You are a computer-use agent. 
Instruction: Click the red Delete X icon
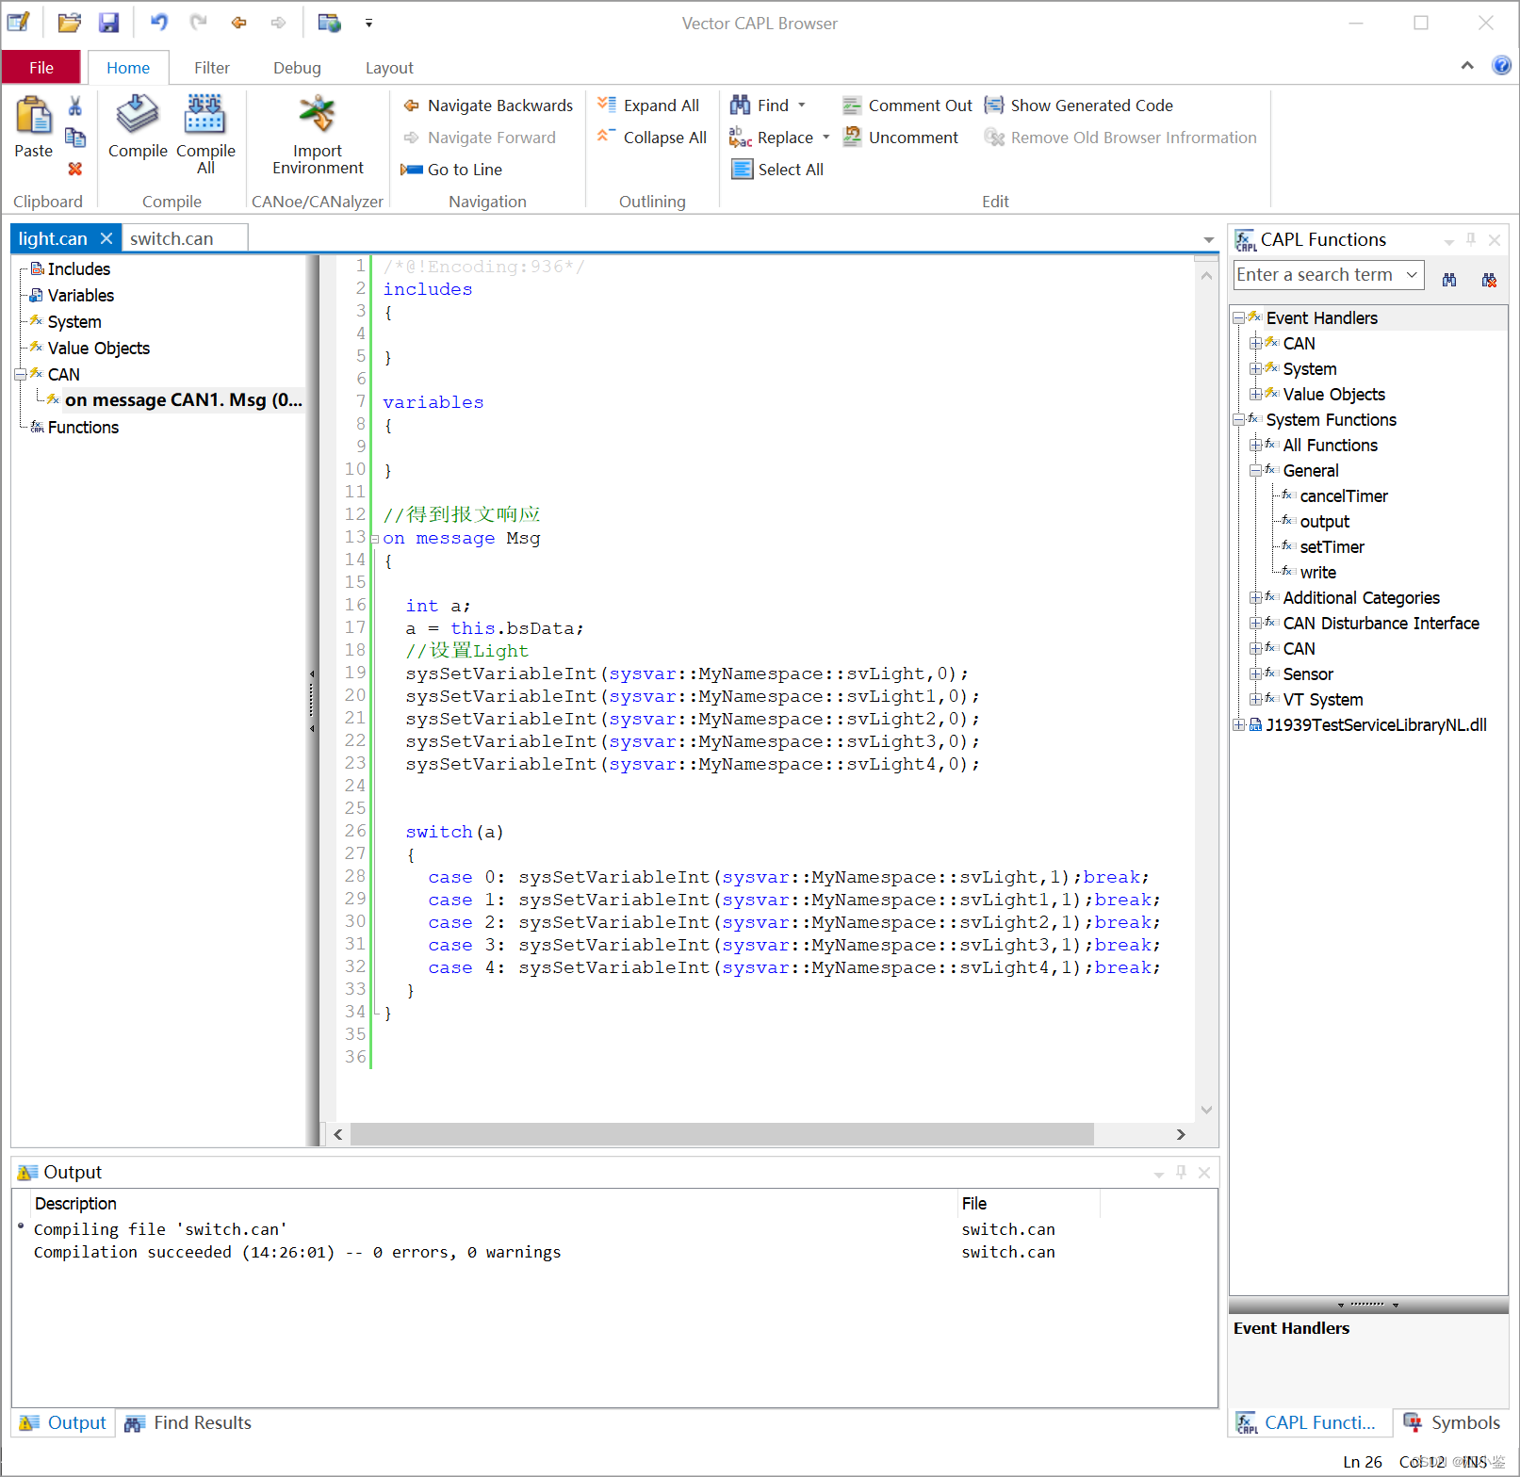point(75,169)
